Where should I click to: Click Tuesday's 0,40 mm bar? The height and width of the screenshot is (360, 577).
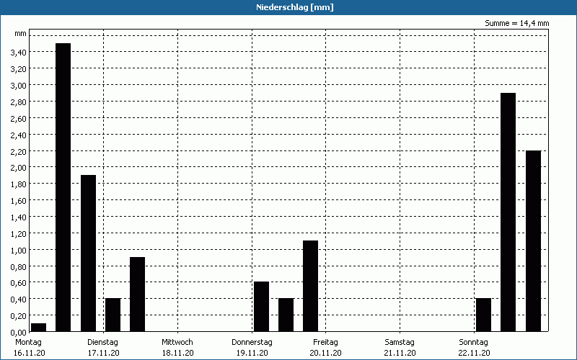point(113,315)
